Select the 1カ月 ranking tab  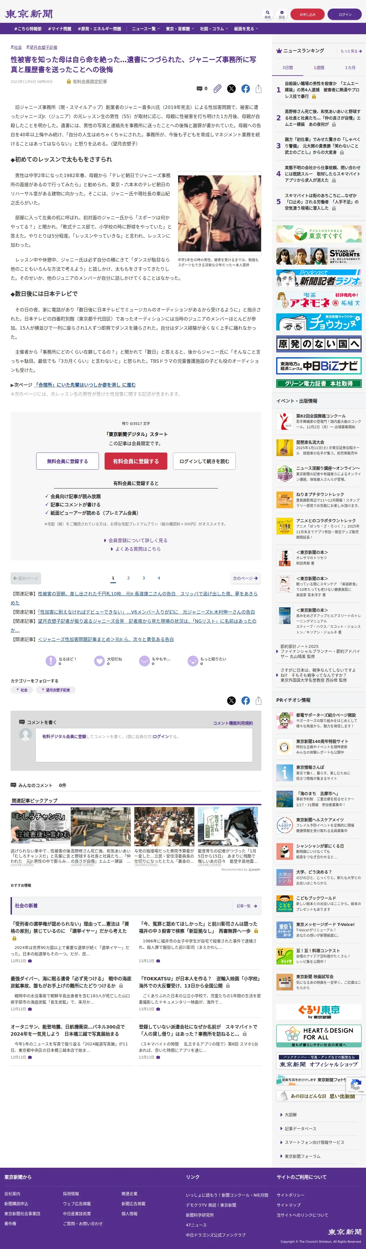[350, 67]
